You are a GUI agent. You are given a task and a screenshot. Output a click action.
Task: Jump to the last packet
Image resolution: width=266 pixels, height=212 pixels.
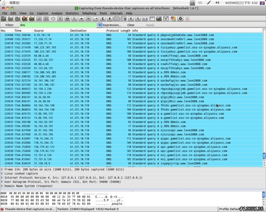click(110, 19)
